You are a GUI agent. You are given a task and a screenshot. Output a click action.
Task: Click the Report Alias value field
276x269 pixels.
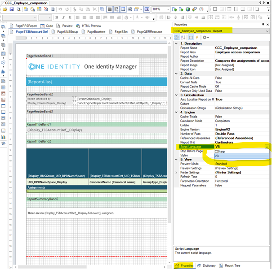pos(242,52)
